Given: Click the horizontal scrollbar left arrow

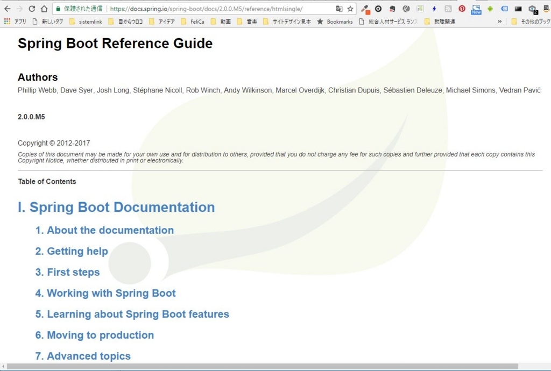Looking at the screenshot, I should [3, 367].
